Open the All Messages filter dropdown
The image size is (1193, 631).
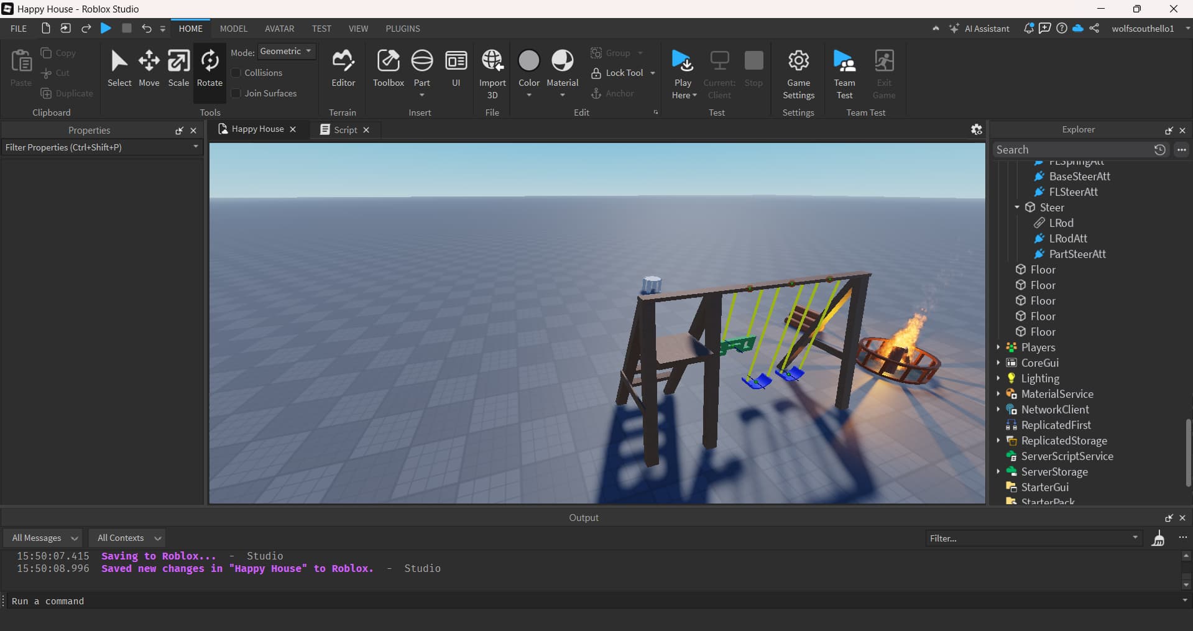point(44,538)
